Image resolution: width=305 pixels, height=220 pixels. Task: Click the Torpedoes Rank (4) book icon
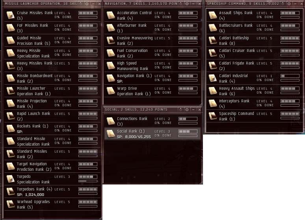[11, 191]
